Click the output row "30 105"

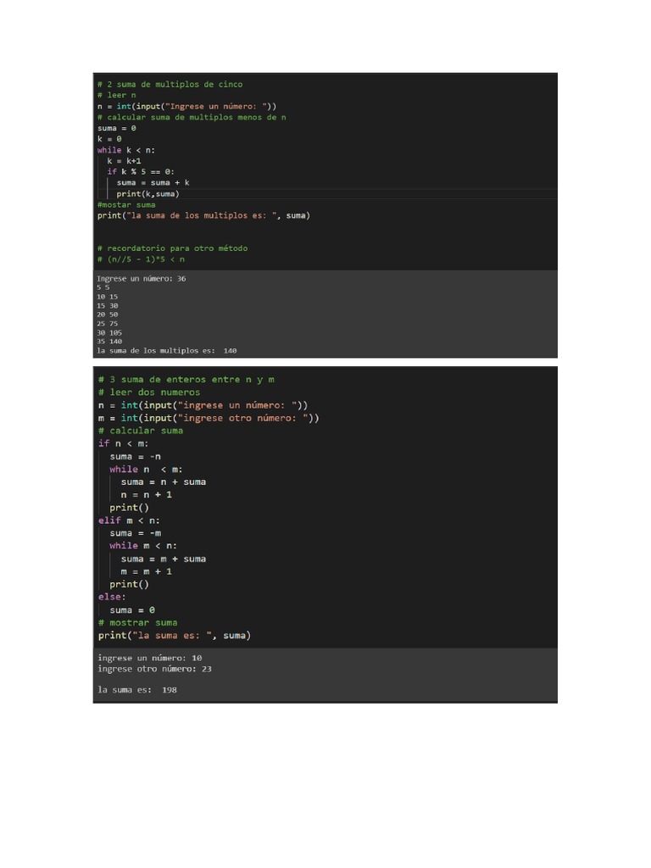pyautogui.click(x=109, y=332)
